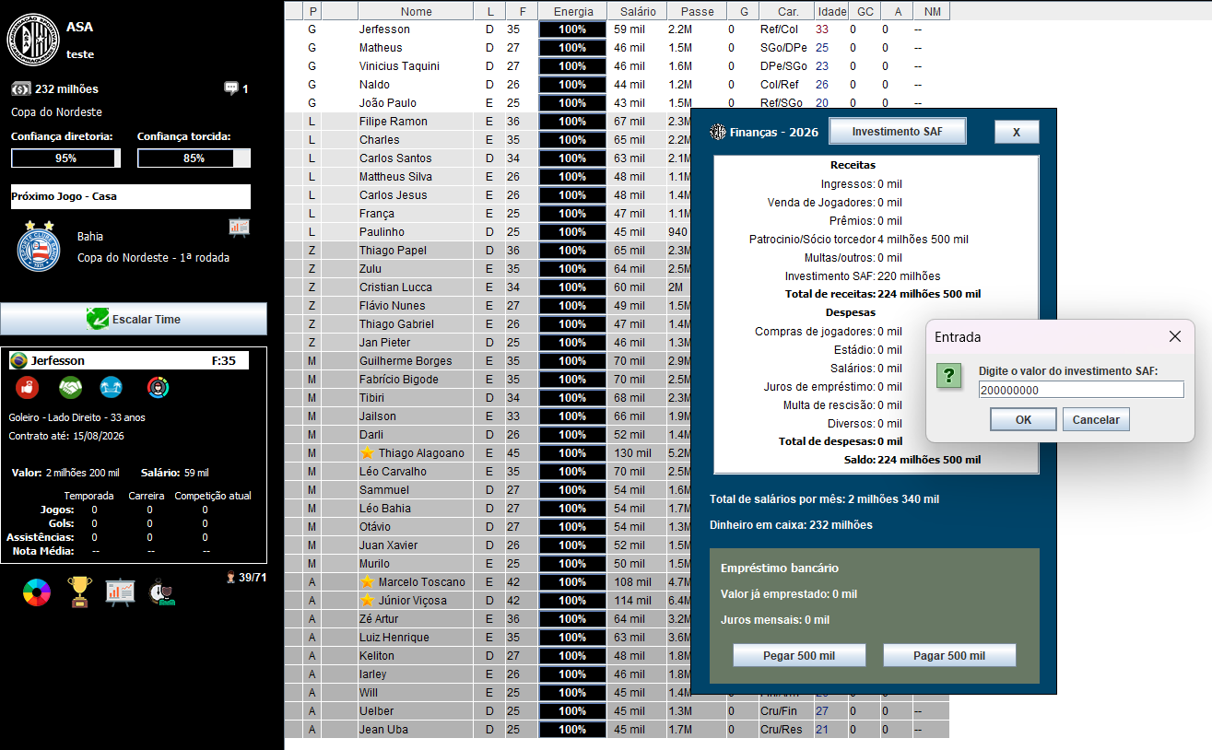Click the green handshake contract icon
This screenshot has width=1212, height=750.
point(71,388)
